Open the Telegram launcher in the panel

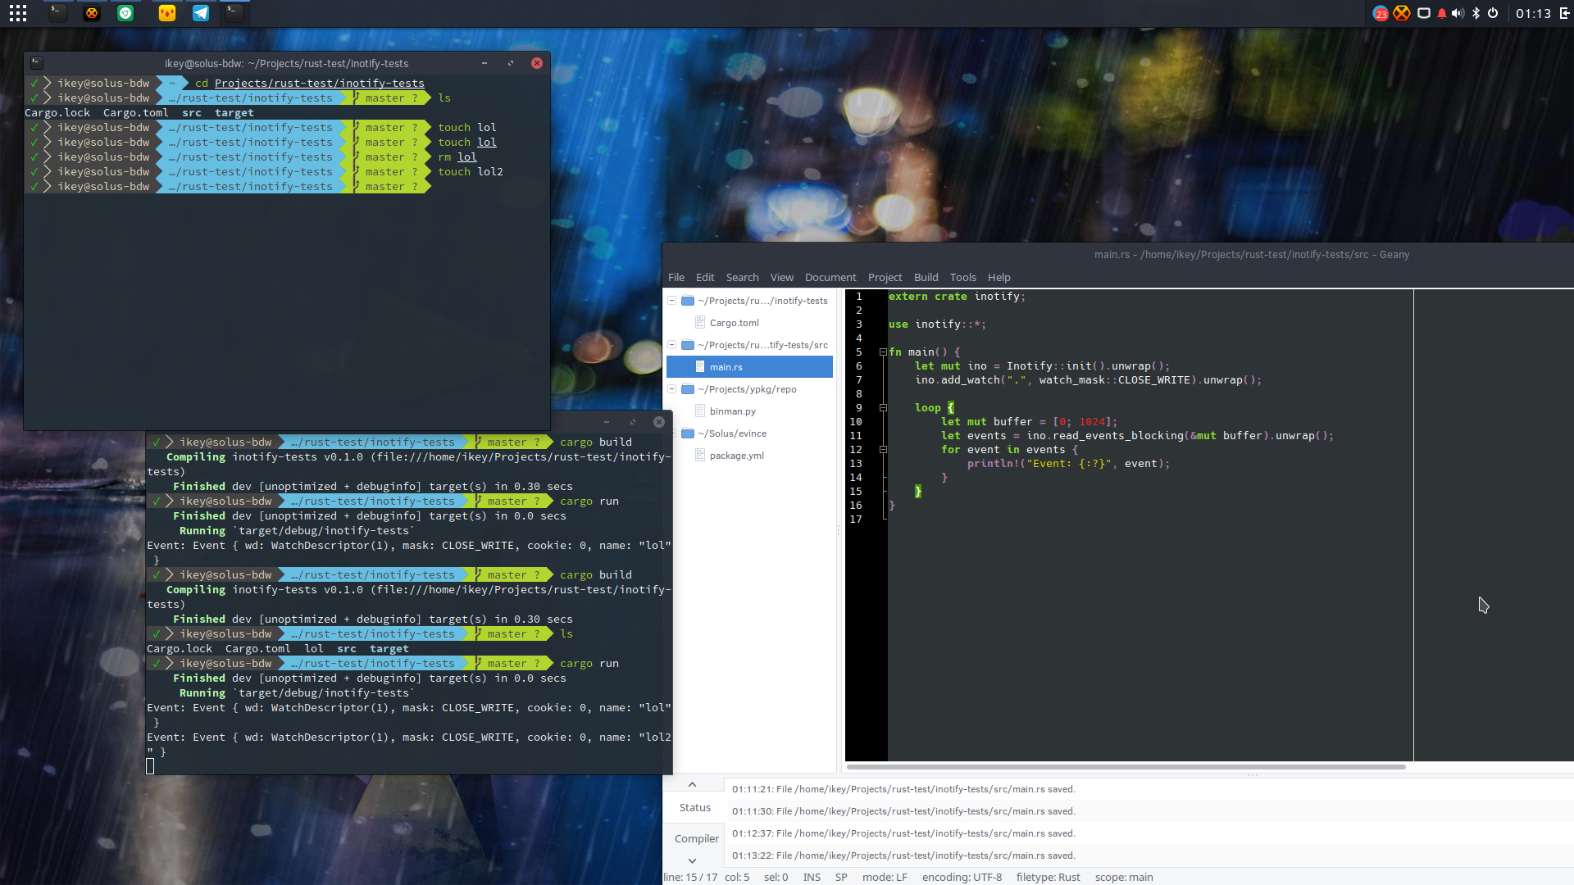[201, 13]
